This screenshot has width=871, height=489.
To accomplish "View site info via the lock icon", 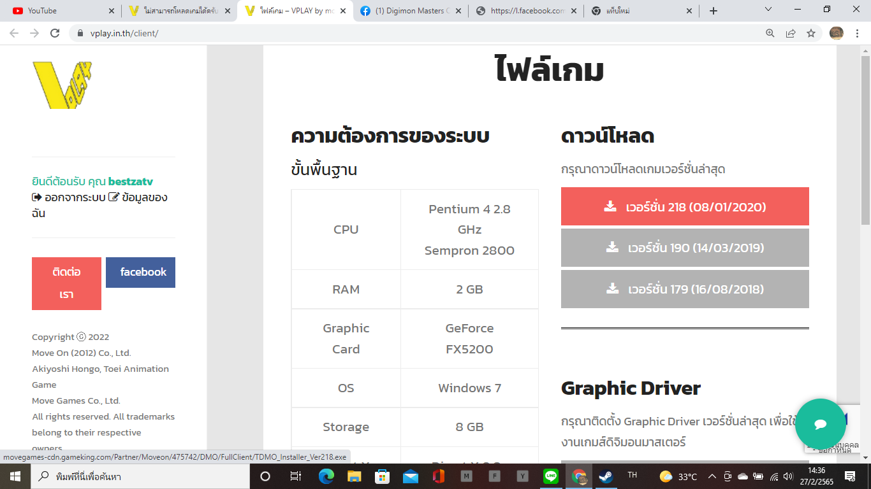I will coord(80,33).
